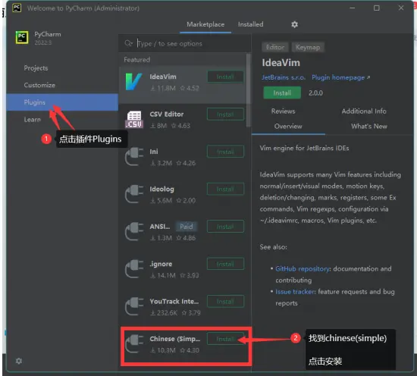Click the search magnifier icon
Screen dimensions: 417x376
tap(128, 43)
